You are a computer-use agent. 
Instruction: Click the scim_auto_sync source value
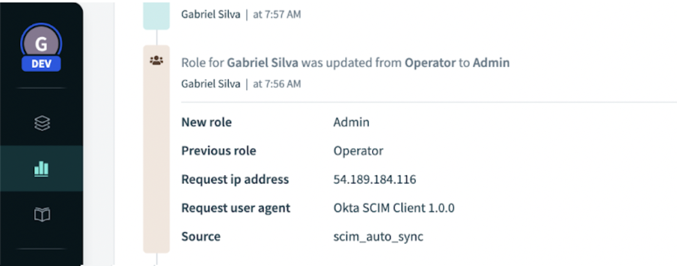pyautogui.click(x=378, y=237)
